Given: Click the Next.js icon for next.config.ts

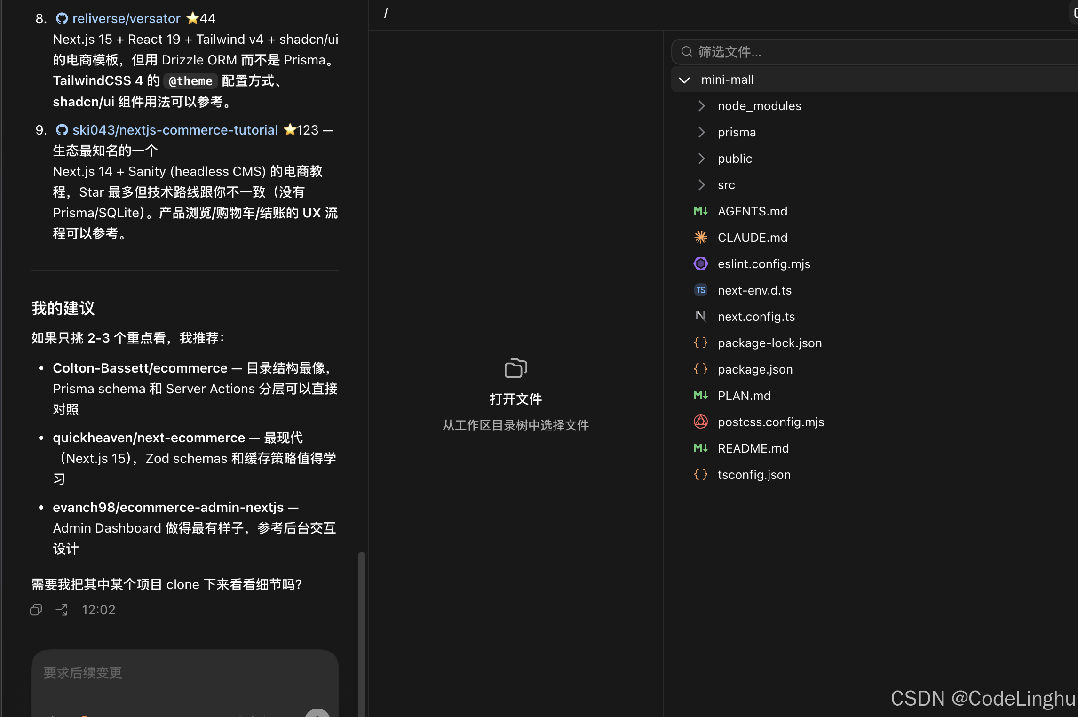Looking at the screenshot, I should [701, 317].
